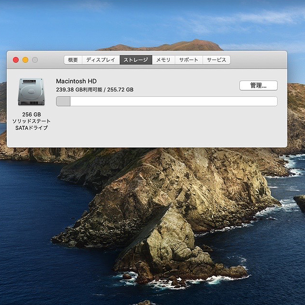Click the 239.38 GB利用可能 capacity text
305x305 pixels.
coord(79,90)
